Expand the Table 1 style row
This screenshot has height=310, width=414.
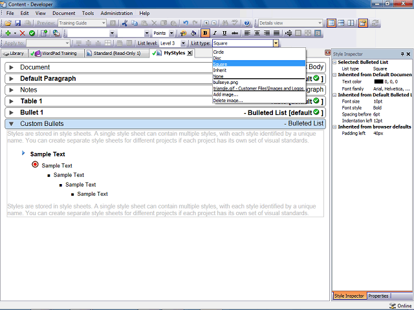tap(12, 101)
